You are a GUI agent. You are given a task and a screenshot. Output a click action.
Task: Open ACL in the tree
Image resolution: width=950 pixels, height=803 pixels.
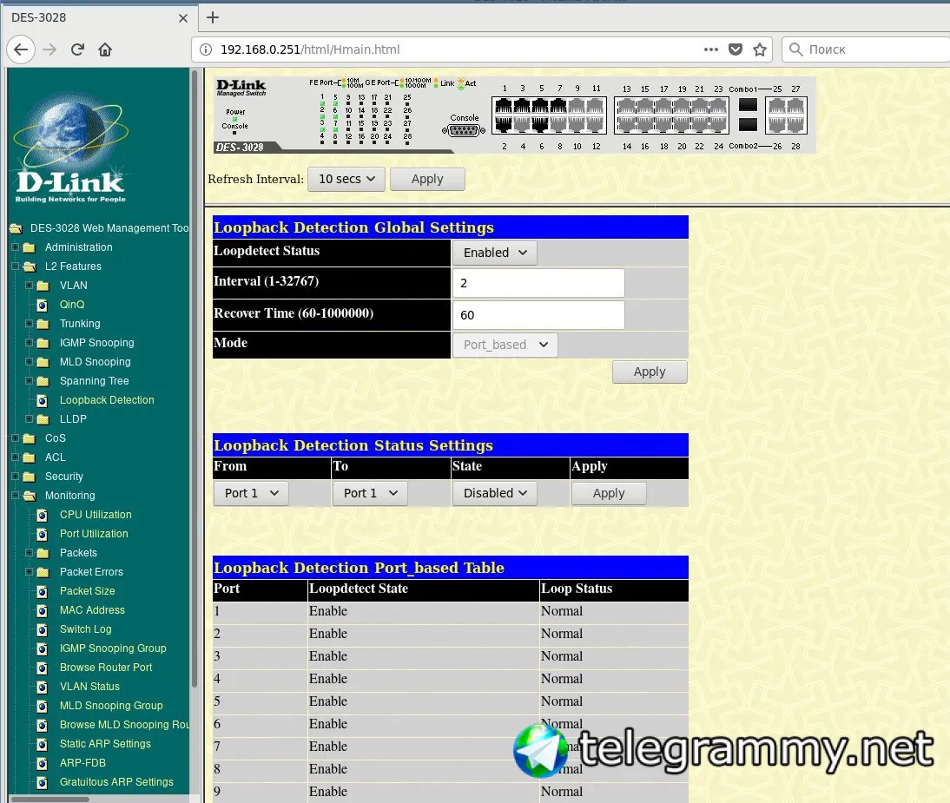(55, 457)
